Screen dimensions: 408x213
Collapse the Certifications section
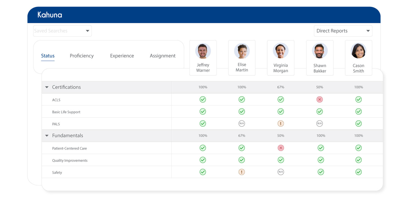(x=47, y=87)
